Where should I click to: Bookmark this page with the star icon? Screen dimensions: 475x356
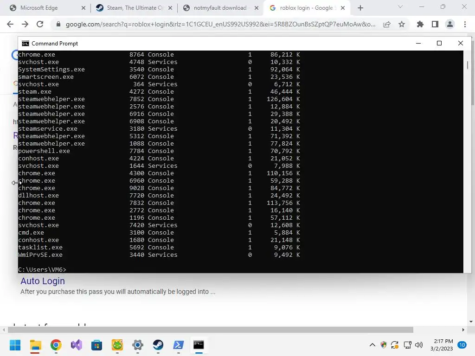tap(402, 24)
